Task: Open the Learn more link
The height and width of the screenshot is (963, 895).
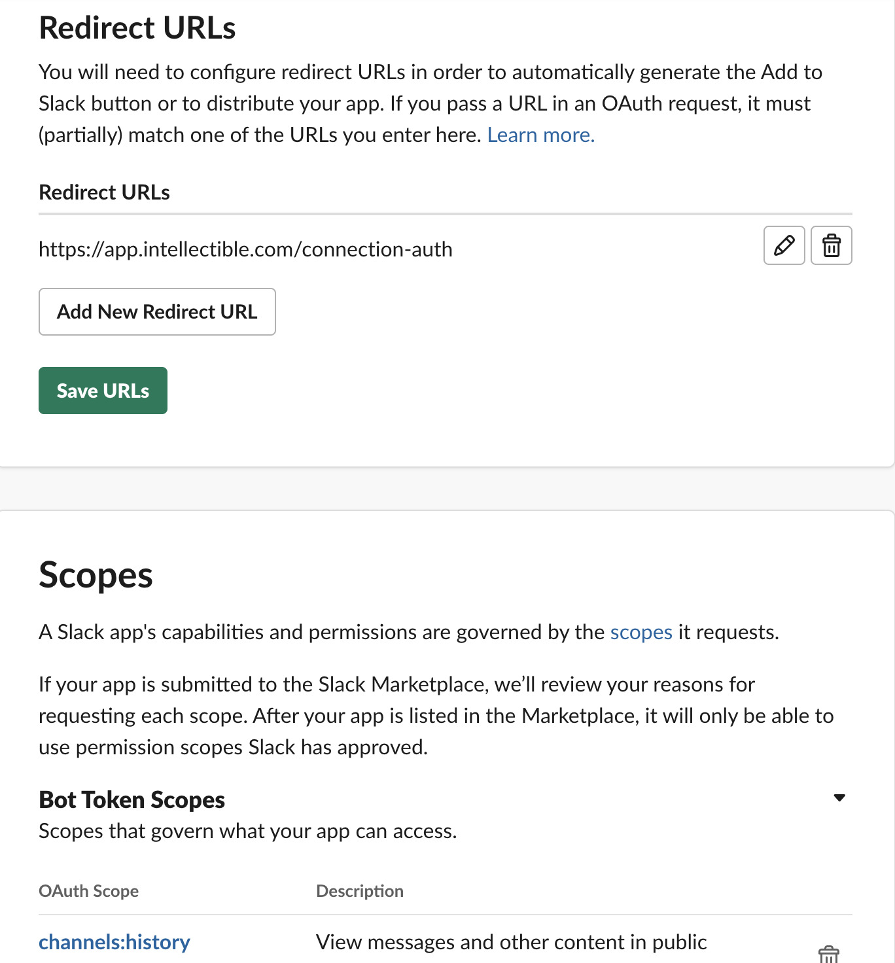Action: pyautogui.click(x=540, y=135)
